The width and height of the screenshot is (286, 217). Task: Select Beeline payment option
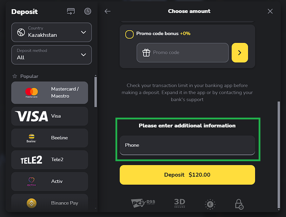click(49, 138)
